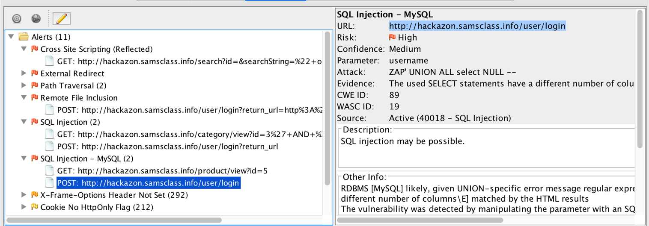This screenshot has height=226, width=649.
Task: Select the GET search Cross Site Scripting entry
Action: [x=189, y=61]
